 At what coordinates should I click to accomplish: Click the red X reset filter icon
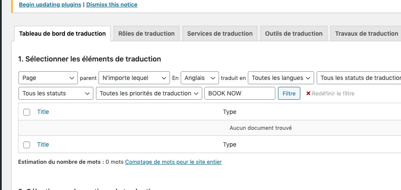pyautogui.click(x=308, y=93)
